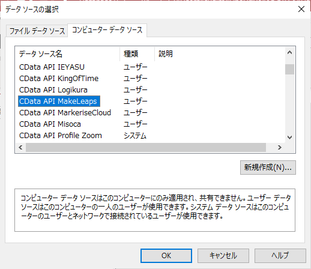Select CData API IEYASU data source
The image size is (311, 269).
point(52,67)
